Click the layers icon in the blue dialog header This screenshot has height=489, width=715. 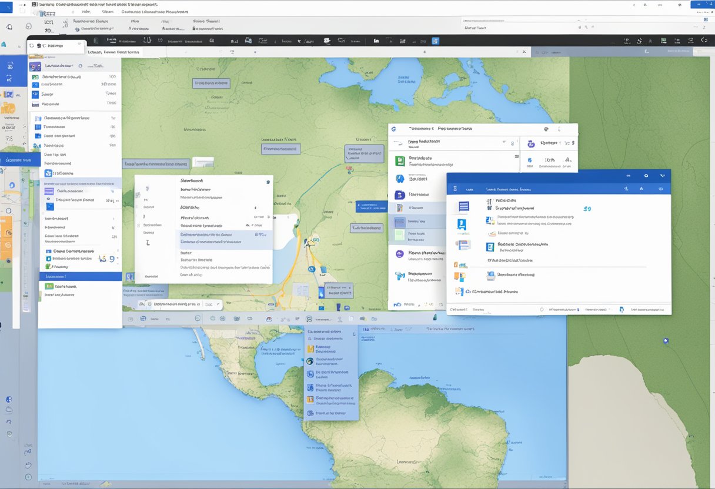click(x=456, y=189)
